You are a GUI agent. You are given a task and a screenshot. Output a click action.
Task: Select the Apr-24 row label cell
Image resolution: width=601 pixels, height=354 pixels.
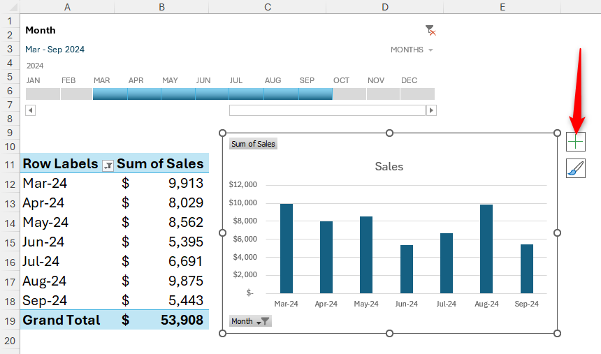click(x=67, y=202)
